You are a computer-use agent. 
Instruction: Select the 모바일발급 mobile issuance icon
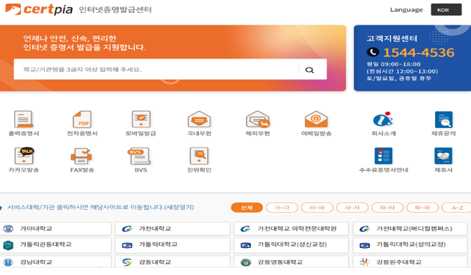pyautogui.click(x=141, y=120)
